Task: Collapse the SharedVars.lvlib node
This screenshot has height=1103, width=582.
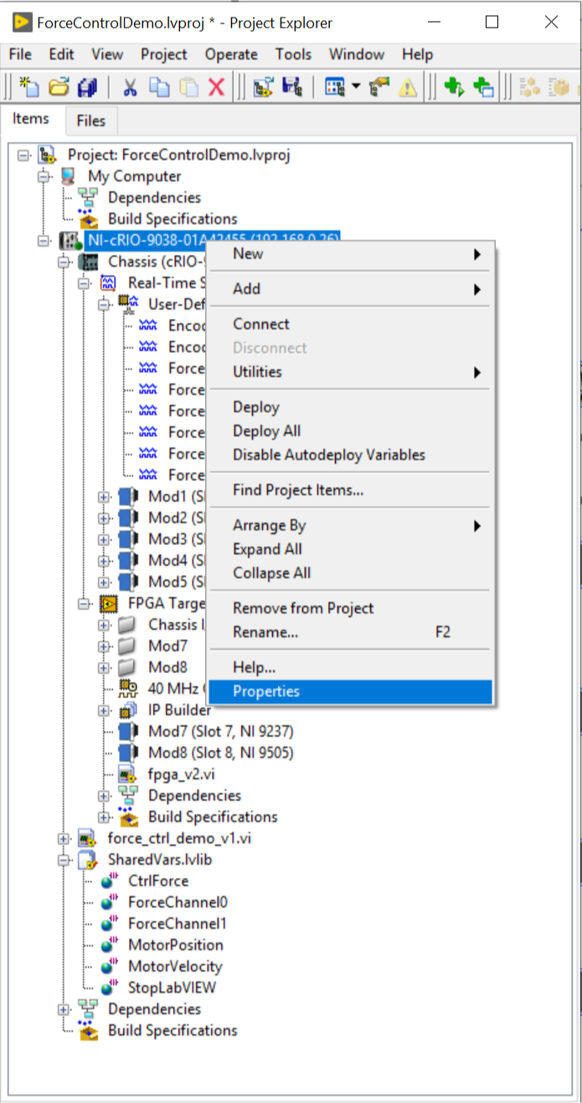Action: (x=64, y=859)
